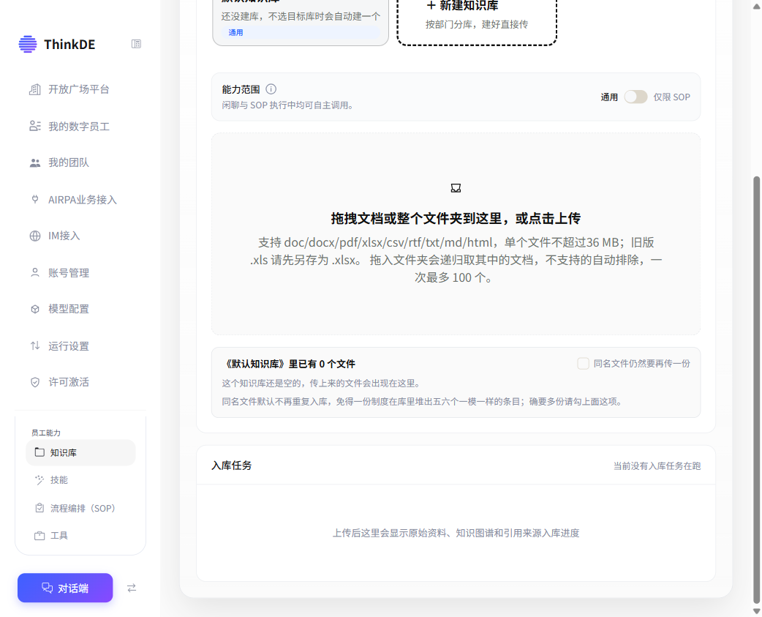The height and width of the screenshot is (617, 762).
Task: Click the scrollbar up arrow
Action: (x=756, y=6)
